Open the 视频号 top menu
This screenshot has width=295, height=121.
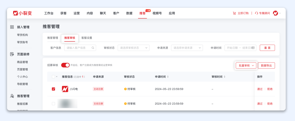point(157,13)
